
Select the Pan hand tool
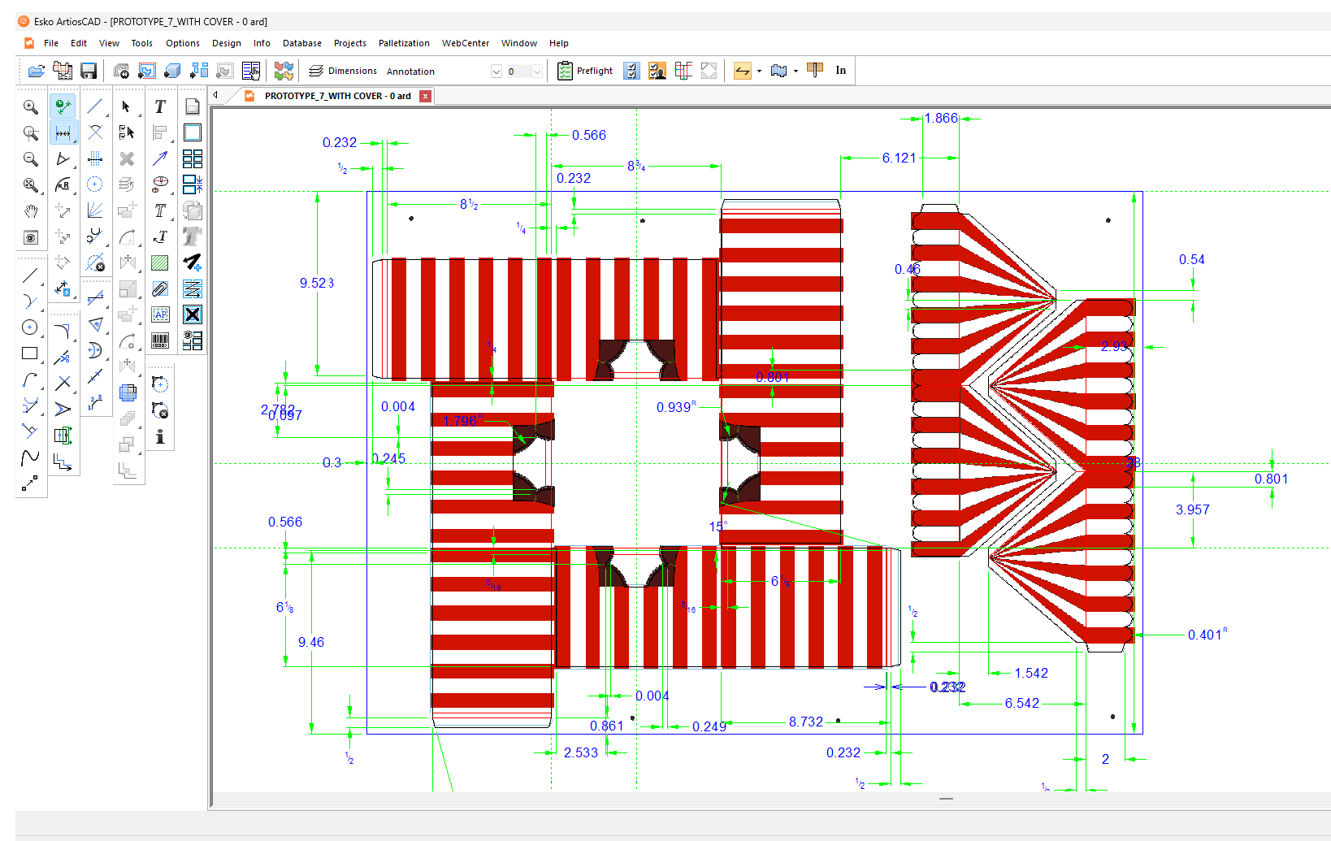pos(30,211)
